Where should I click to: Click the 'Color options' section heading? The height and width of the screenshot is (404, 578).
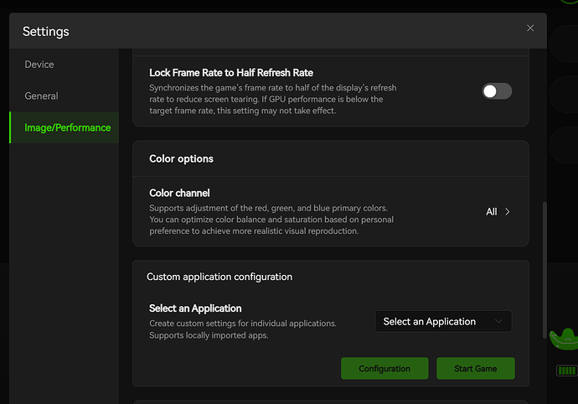(181, 158)
